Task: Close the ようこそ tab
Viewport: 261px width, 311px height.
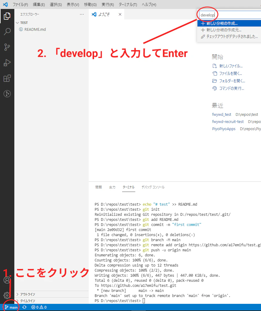Action: point(120,14)
